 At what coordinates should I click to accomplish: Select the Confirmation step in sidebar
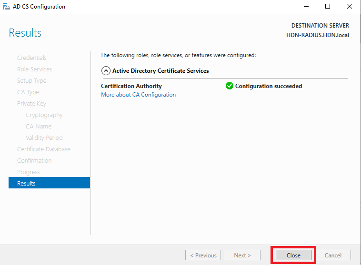point(34,160)
